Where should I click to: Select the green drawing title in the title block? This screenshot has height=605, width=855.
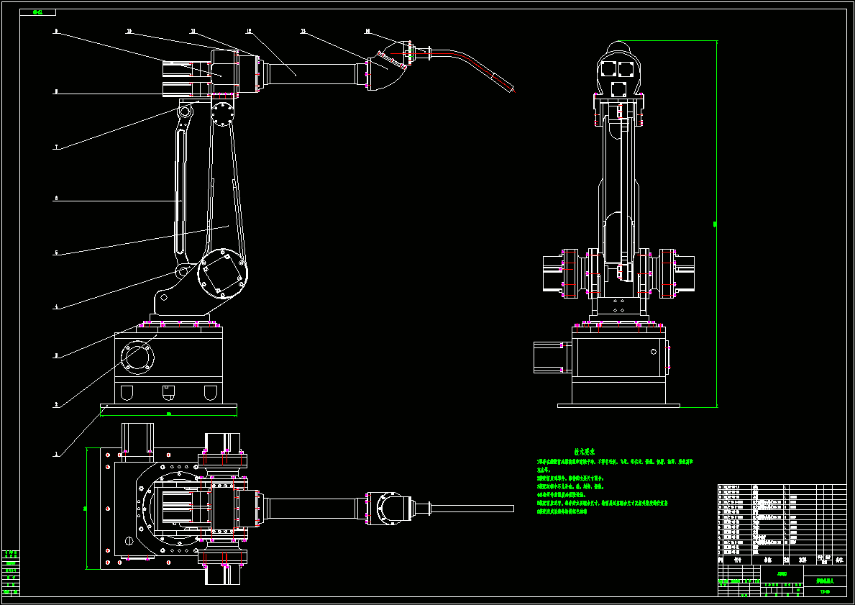[x=825, y=581]
